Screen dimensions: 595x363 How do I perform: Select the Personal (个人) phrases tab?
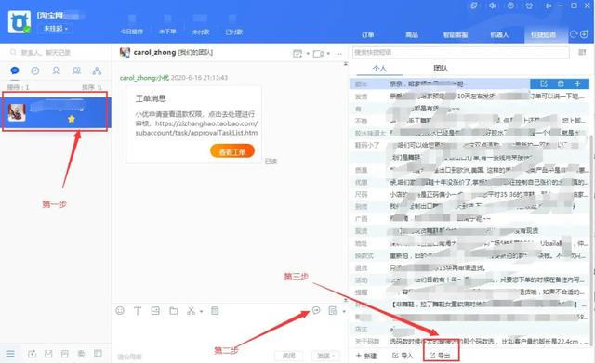click(x=379, y=68)
